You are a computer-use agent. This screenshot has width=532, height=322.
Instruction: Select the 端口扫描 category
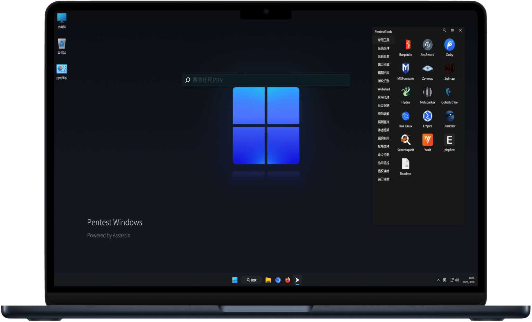(x=383, y=65)
